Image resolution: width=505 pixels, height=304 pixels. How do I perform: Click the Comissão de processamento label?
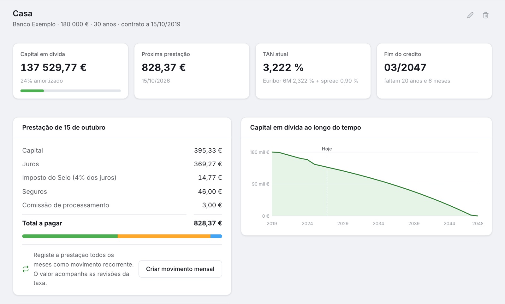[x=66, y=205]
